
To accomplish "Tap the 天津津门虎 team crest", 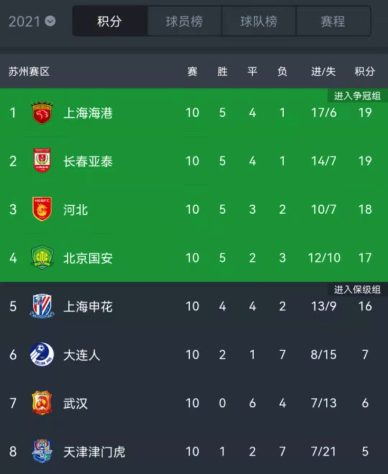I will tap(42, 451).
